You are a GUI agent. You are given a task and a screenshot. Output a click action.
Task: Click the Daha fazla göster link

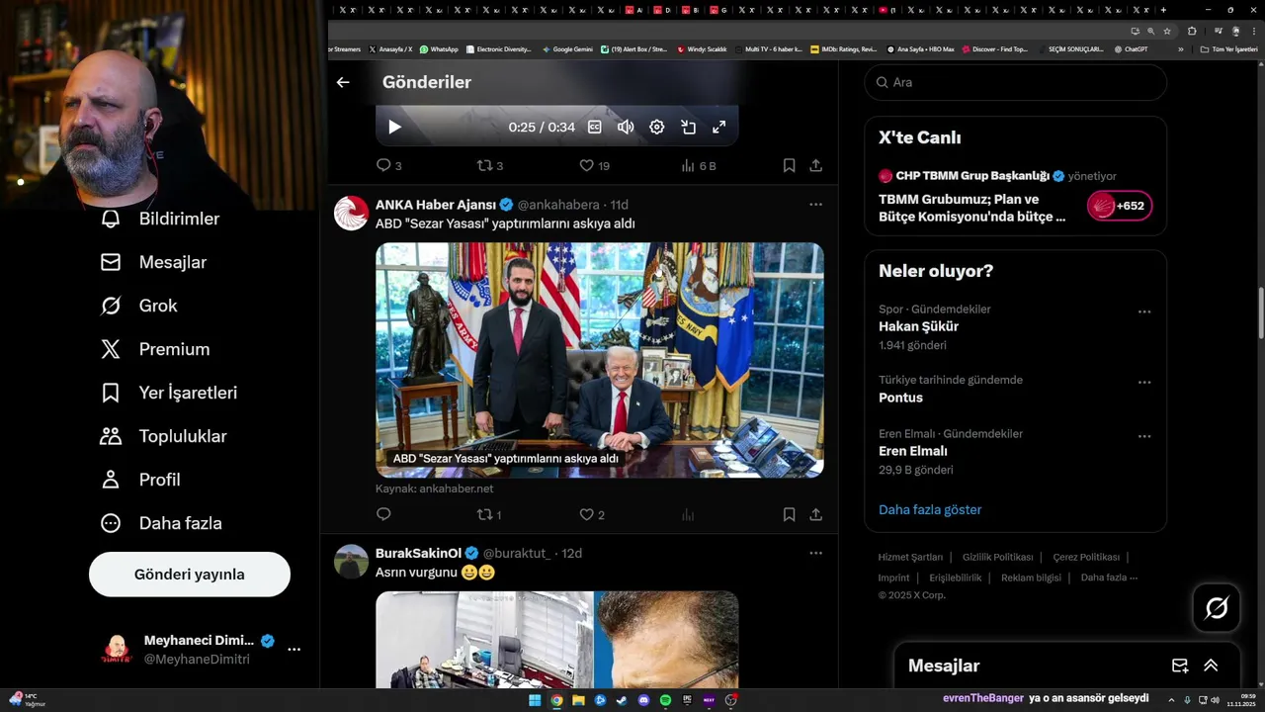pos(930,509)
